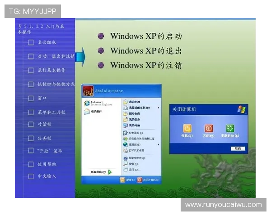The image size is (271, 216).
Task: Tick the box beside 鼠标基本操作
Action: point(31,71)
